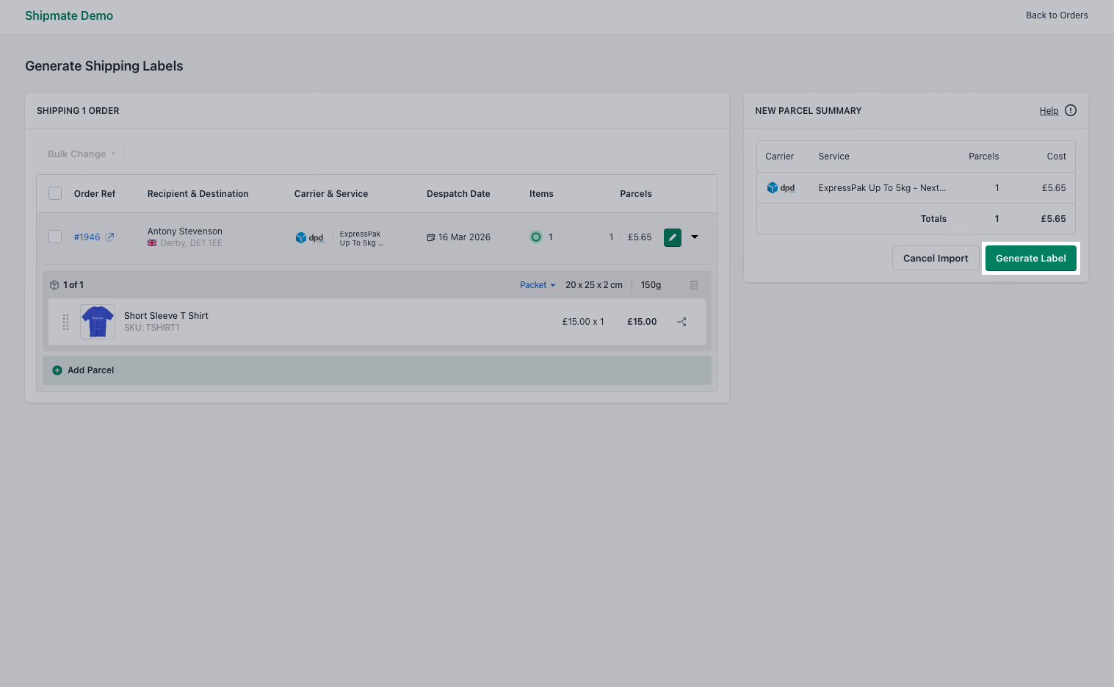Open the Bulk Change dropdown
The height and width of the screenshot is (687, 1114).
[80, 154]
